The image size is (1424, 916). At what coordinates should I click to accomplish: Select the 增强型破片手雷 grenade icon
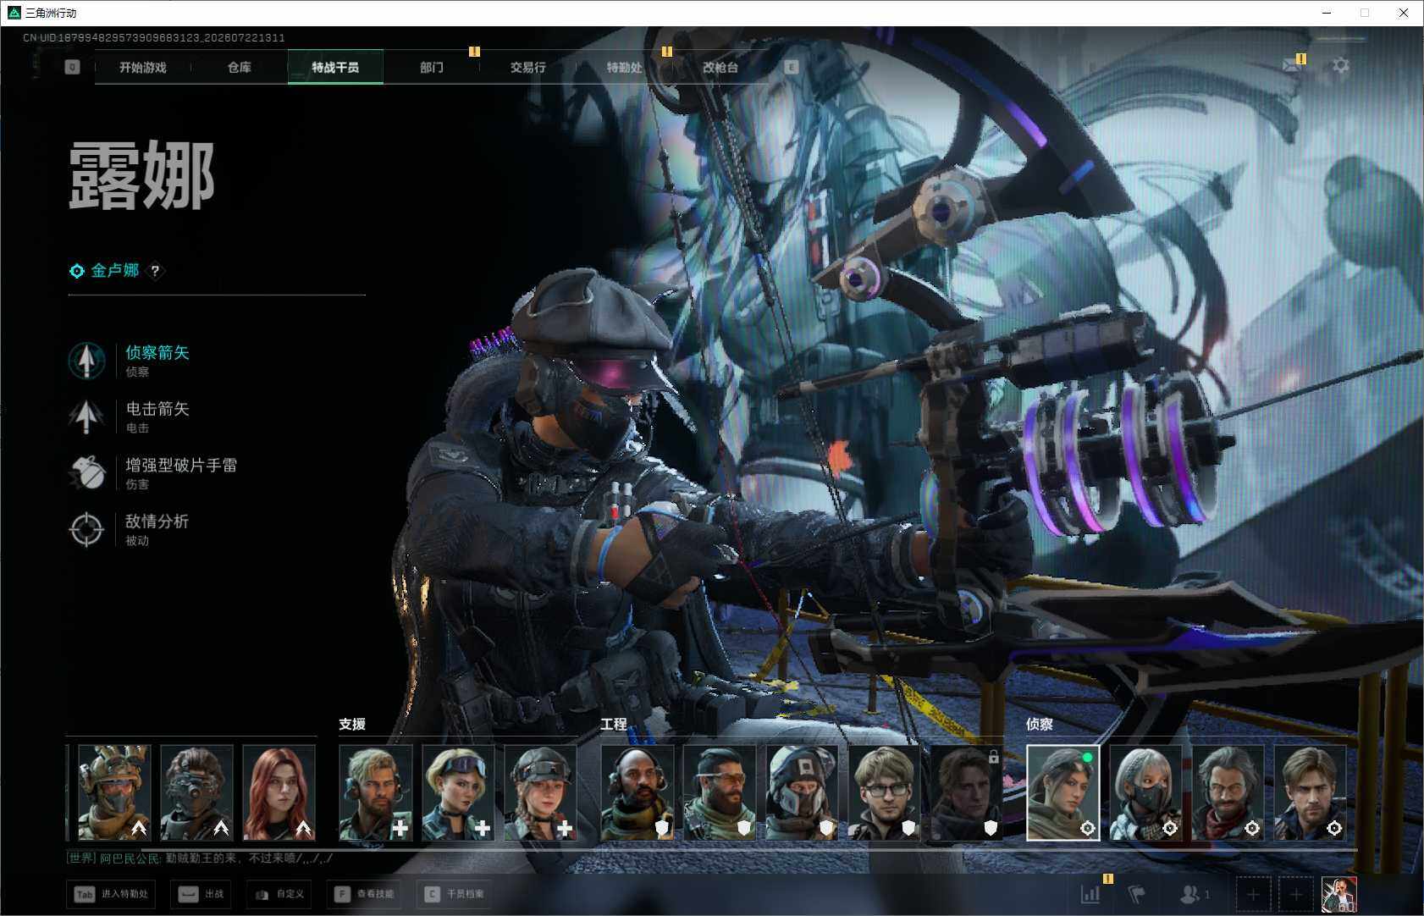(86, 472)
